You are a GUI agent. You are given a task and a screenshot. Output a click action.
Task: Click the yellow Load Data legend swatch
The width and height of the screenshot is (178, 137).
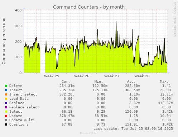[6, 99]
